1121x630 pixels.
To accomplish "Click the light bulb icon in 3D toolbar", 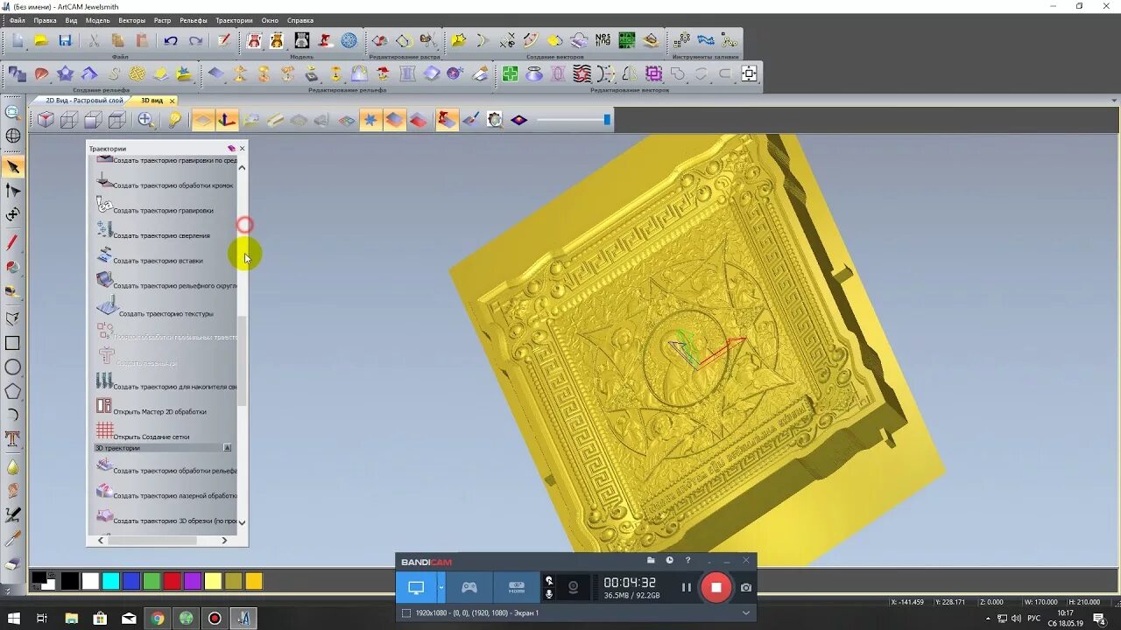I will [174, 120].
